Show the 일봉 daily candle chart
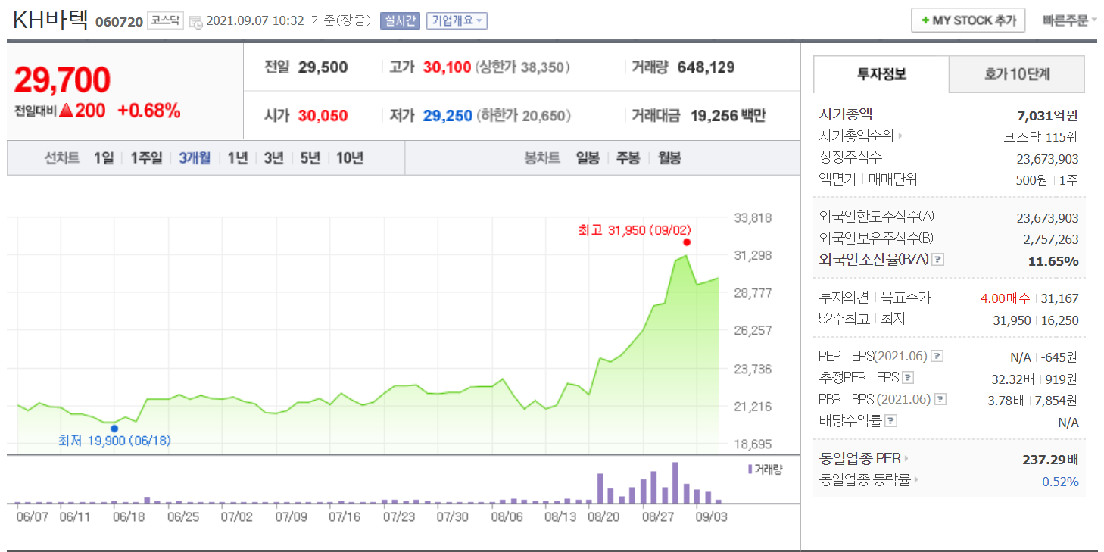Image resolution: width=1104 pixels, height=552 pixels. point(588,158)
